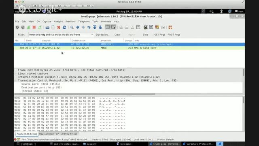Open the Capture menu
This screenshot has width=259, height=146.
[x=47, y=21]
